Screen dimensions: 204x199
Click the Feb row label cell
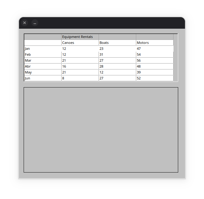point(43,54)
